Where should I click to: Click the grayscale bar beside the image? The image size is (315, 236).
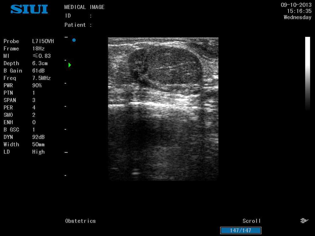click(307, 73)
